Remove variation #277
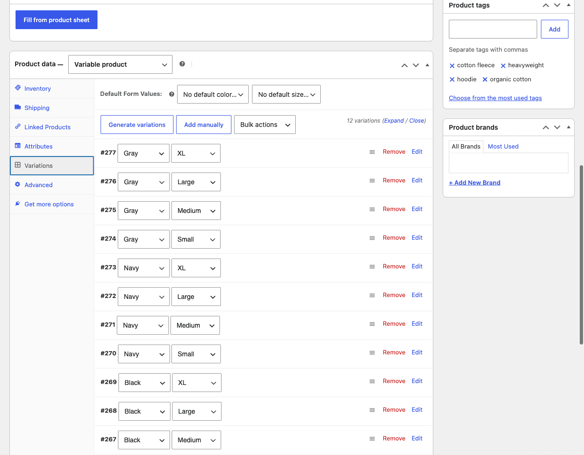The width and height of the screenshot is (584, 455). click(x=394, y=152)
